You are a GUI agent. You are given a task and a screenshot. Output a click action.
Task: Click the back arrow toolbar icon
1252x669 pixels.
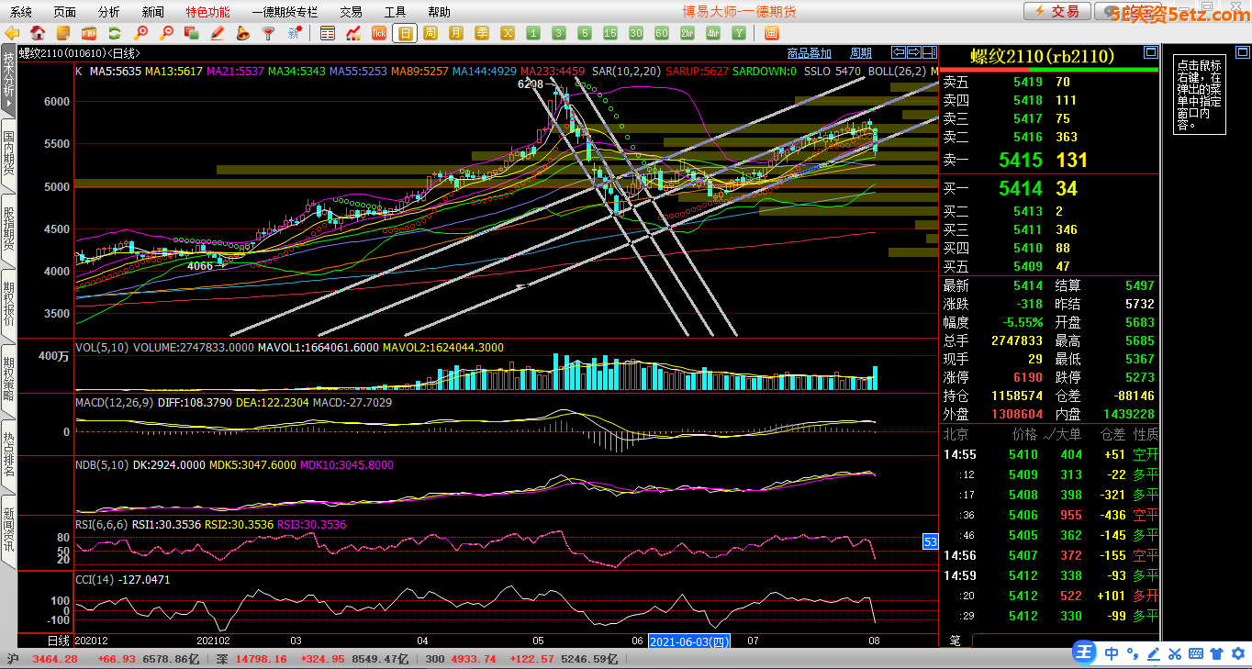coord(12,33)
